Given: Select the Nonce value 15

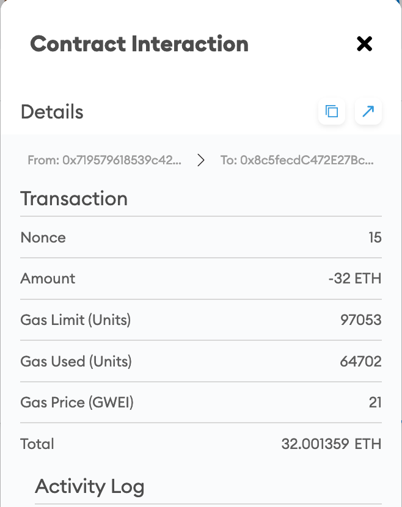Looking at the screenshot, I should pos(375,238).
